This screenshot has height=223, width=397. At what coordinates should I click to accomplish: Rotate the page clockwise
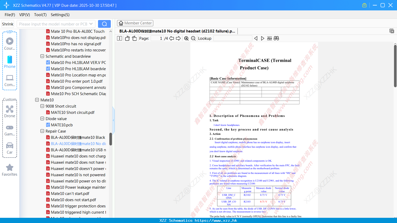pyautogui.click(x=134, y=38)
